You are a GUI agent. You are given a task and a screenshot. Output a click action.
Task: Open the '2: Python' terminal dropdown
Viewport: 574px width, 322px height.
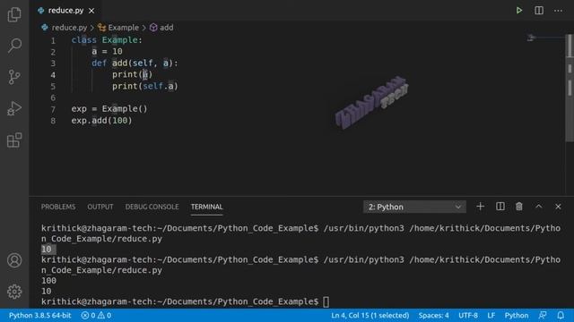414,207
